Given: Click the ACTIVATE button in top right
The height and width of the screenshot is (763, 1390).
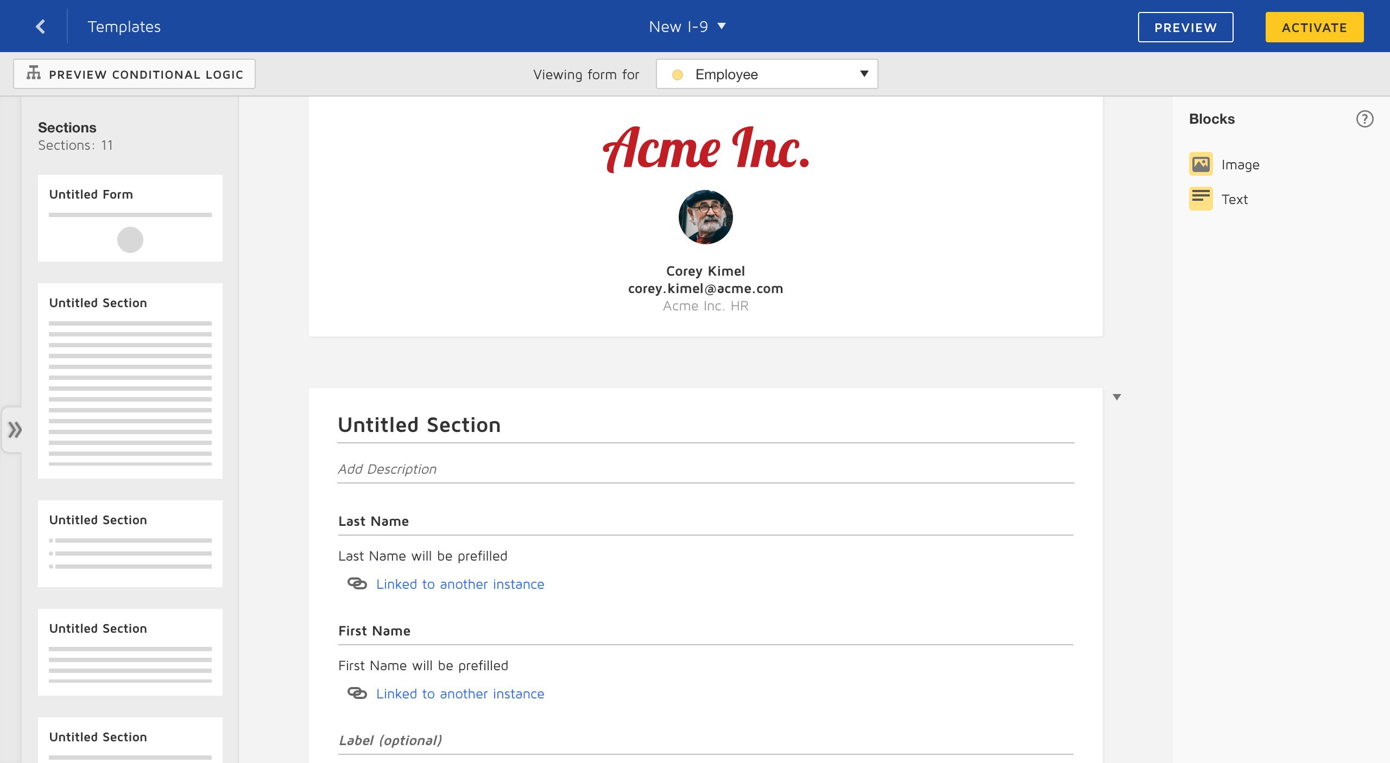Looking at the screenshot, I should pyautogui.click(x=1314, y=26).
